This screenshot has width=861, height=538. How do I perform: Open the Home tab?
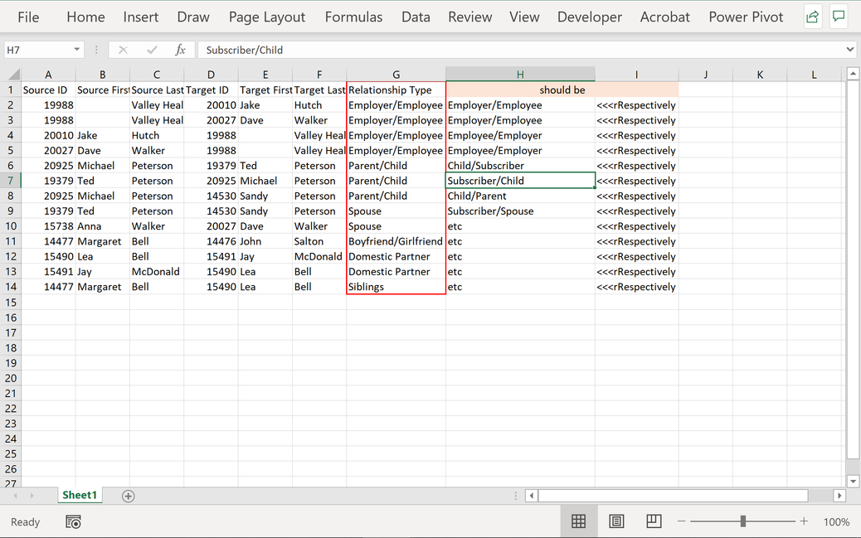point(85,17)
